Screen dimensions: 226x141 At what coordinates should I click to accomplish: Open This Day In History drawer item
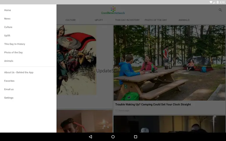coord(15,44)
